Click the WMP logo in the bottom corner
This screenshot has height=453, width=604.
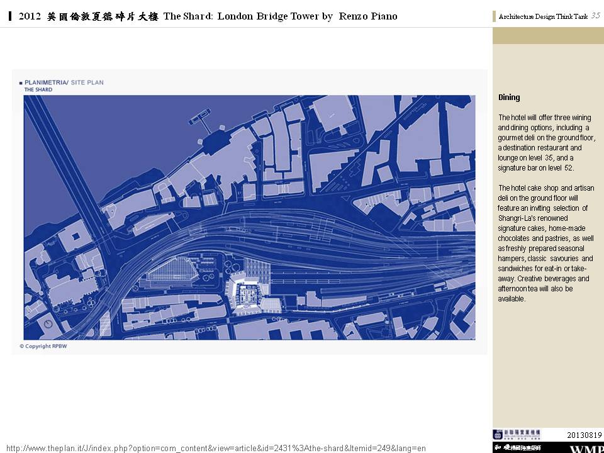coord(586,448)
